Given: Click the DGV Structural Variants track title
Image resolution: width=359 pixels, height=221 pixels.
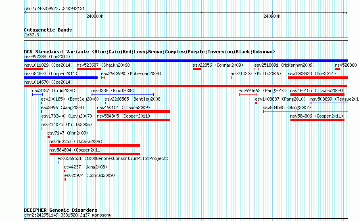Looking at the screenshot, I should click(x=150, y=52).
